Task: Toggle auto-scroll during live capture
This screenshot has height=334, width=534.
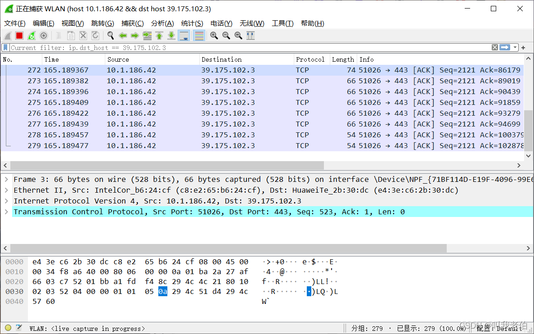Action: [184, 36]
